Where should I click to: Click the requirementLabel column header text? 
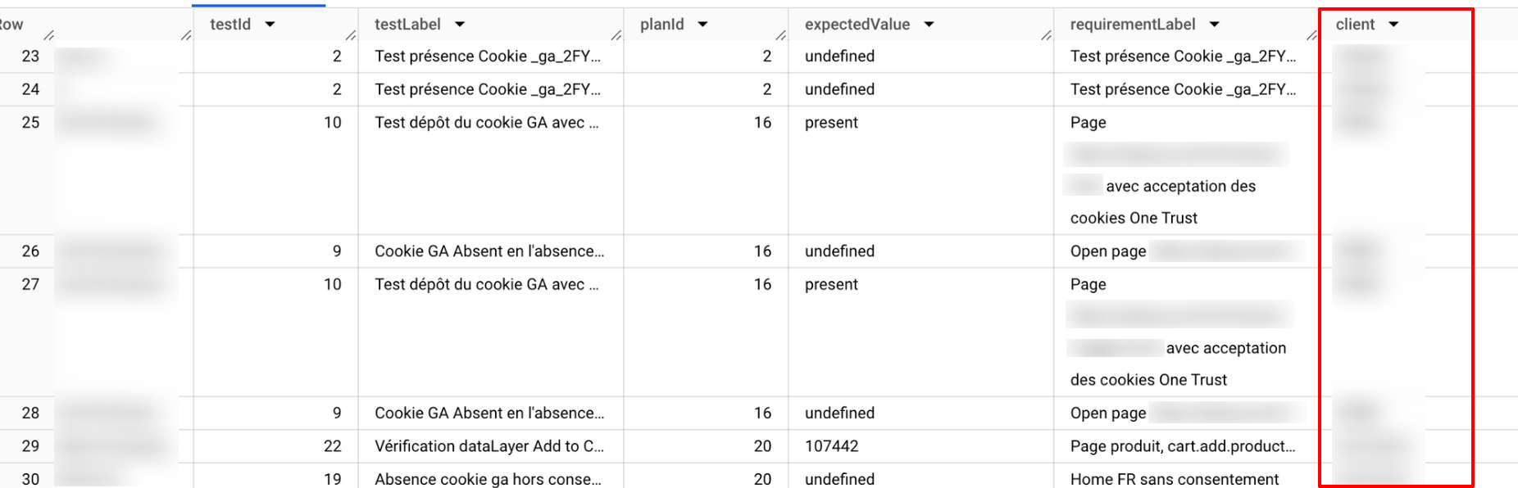1133,25
